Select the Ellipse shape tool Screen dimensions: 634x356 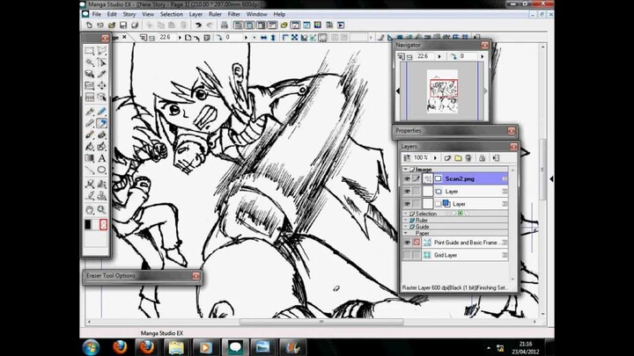[102, 170]
